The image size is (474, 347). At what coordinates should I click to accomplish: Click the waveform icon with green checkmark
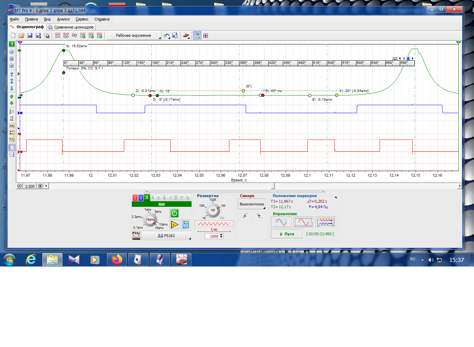click(83, 35)
